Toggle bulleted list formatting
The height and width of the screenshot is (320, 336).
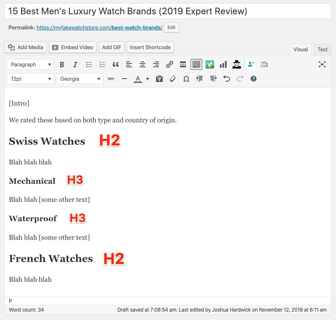tap(89, 64)
